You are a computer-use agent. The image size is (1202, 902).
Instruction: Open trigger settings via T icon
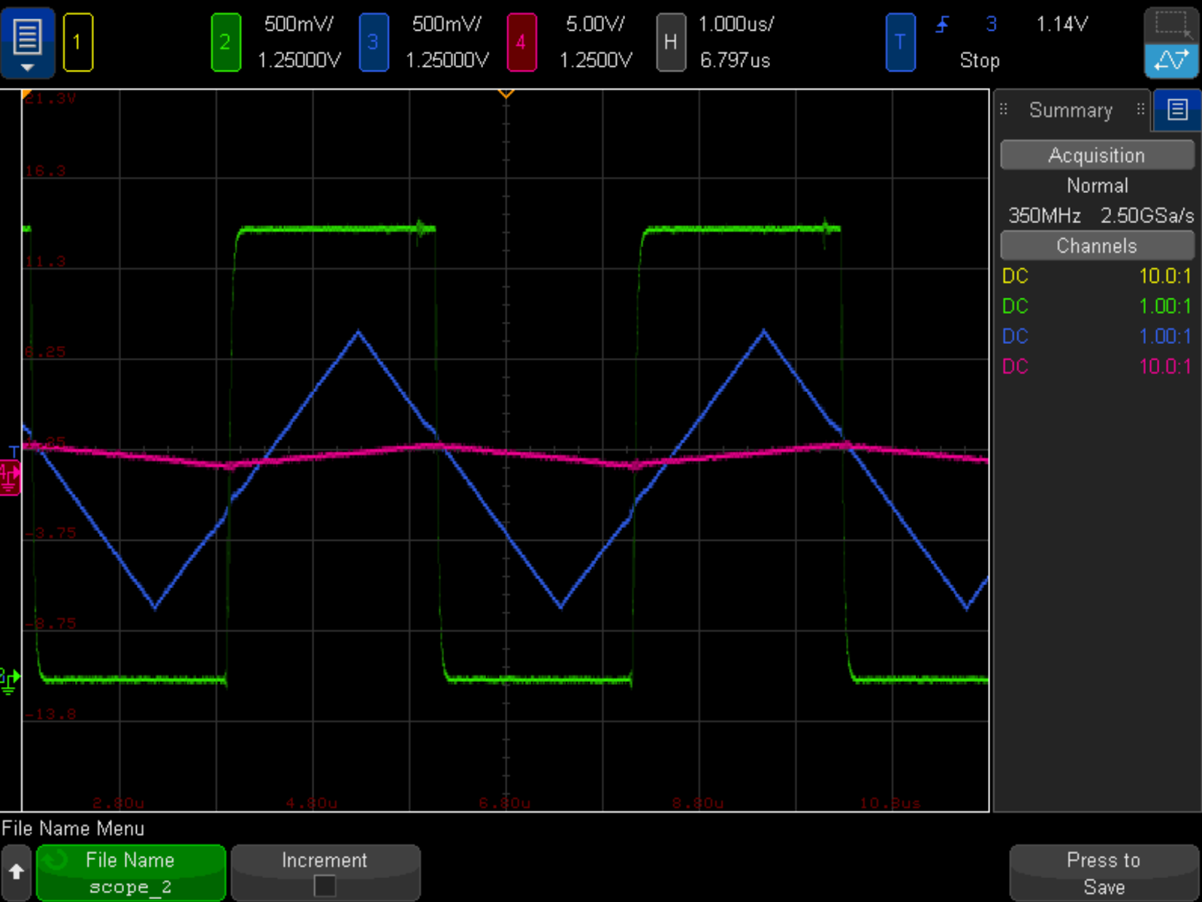(x=900, y=43)
